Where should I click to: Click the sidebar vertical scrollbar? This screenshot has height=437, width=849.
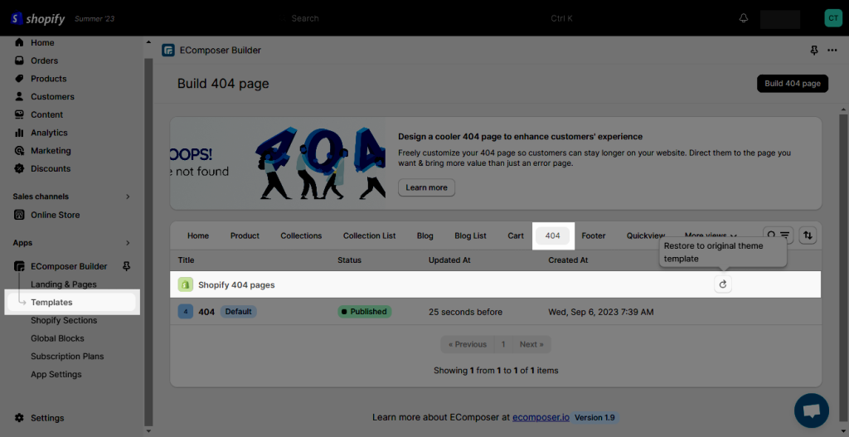(149, 241)
